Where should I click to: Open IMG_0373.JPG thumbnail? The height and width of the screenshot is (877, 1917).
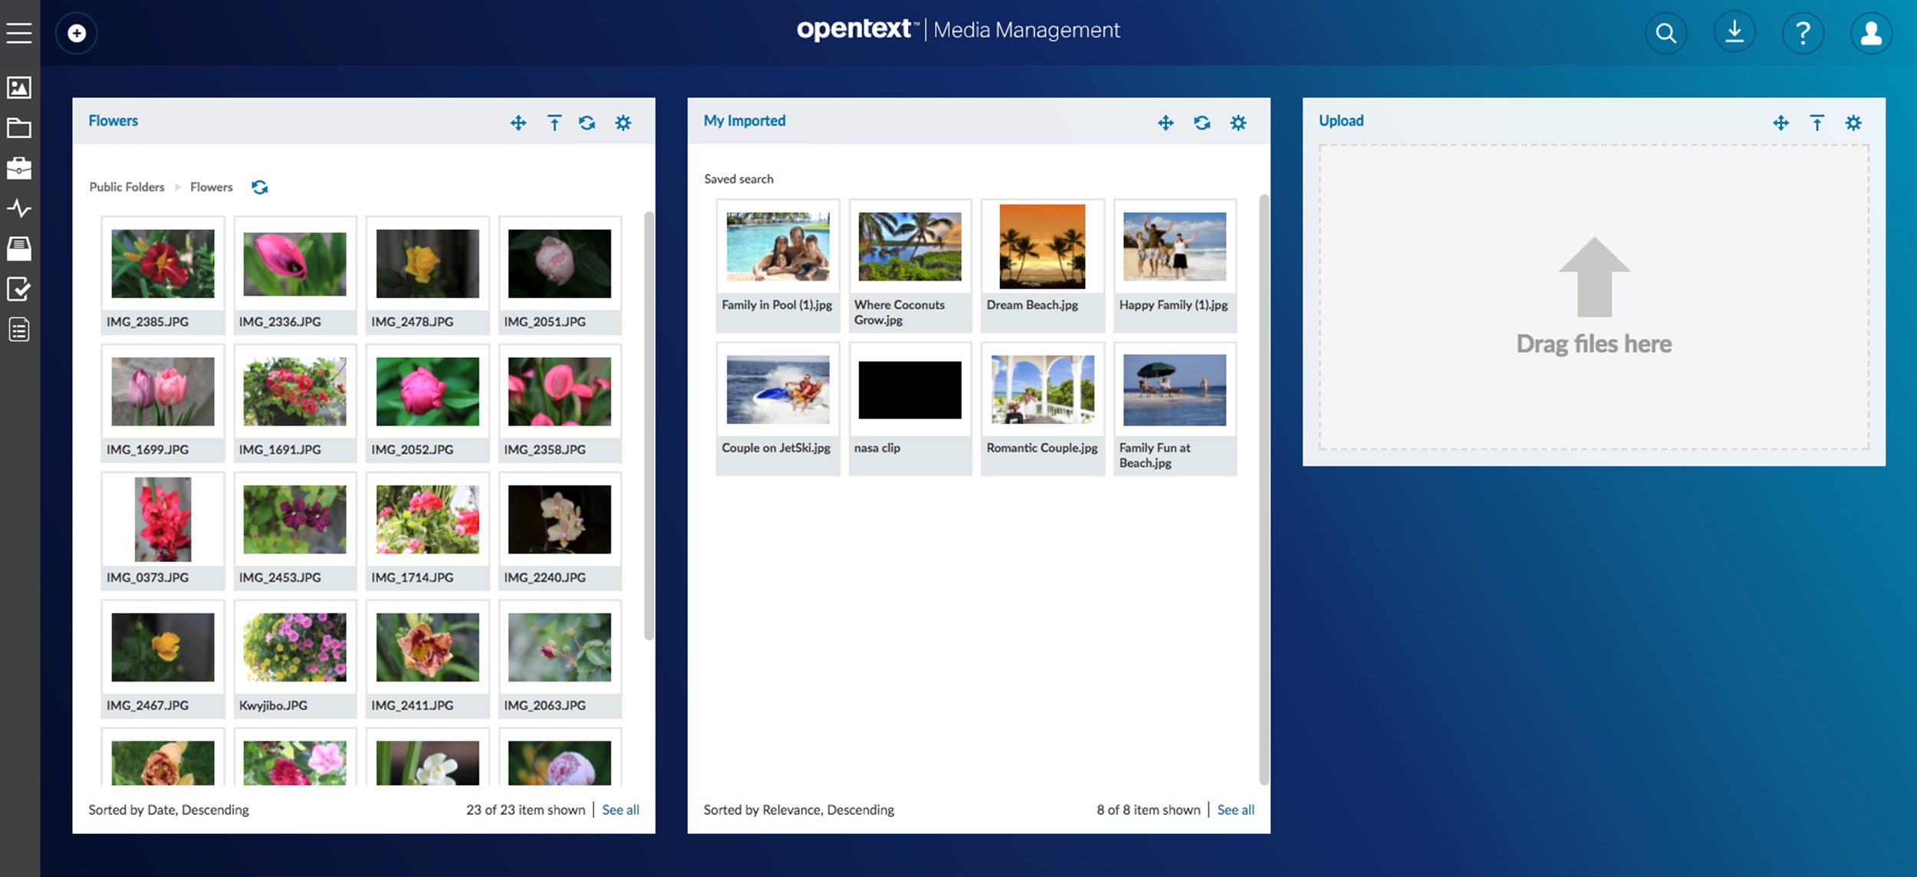point(163,519)
